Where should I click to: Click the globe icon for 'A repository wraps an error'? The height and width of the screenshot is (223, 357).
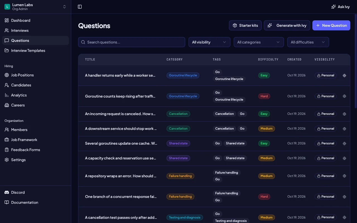344,176
